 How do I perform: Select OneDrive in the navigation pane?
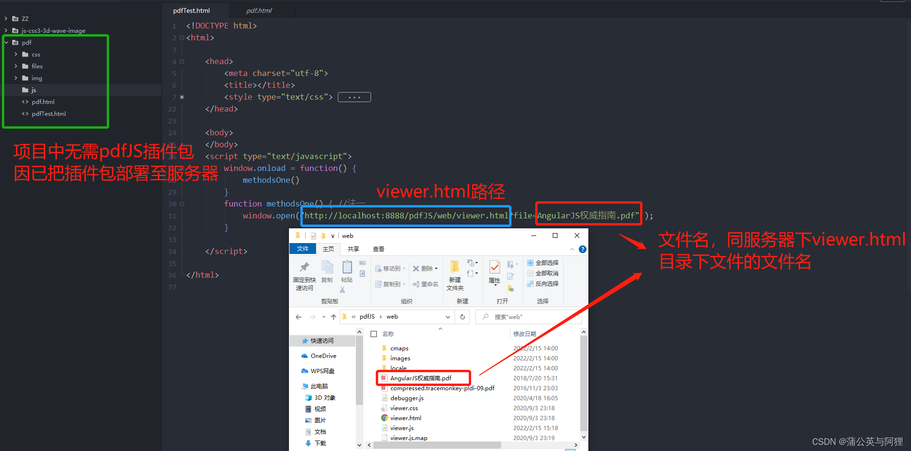[x=319, y=356]
